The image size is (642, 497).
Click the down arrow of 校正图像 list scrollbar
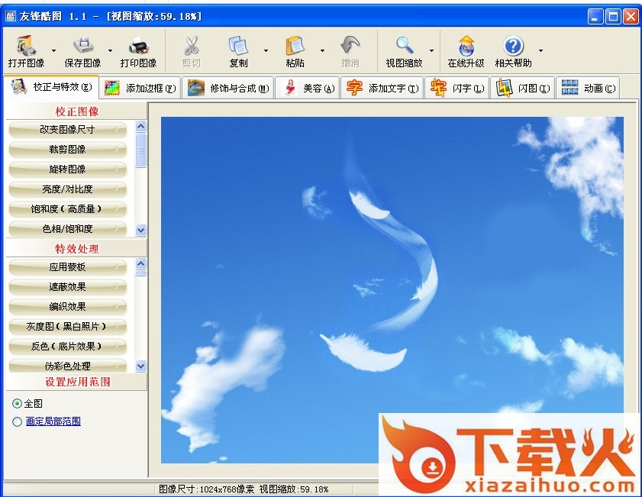coord(140,230)
